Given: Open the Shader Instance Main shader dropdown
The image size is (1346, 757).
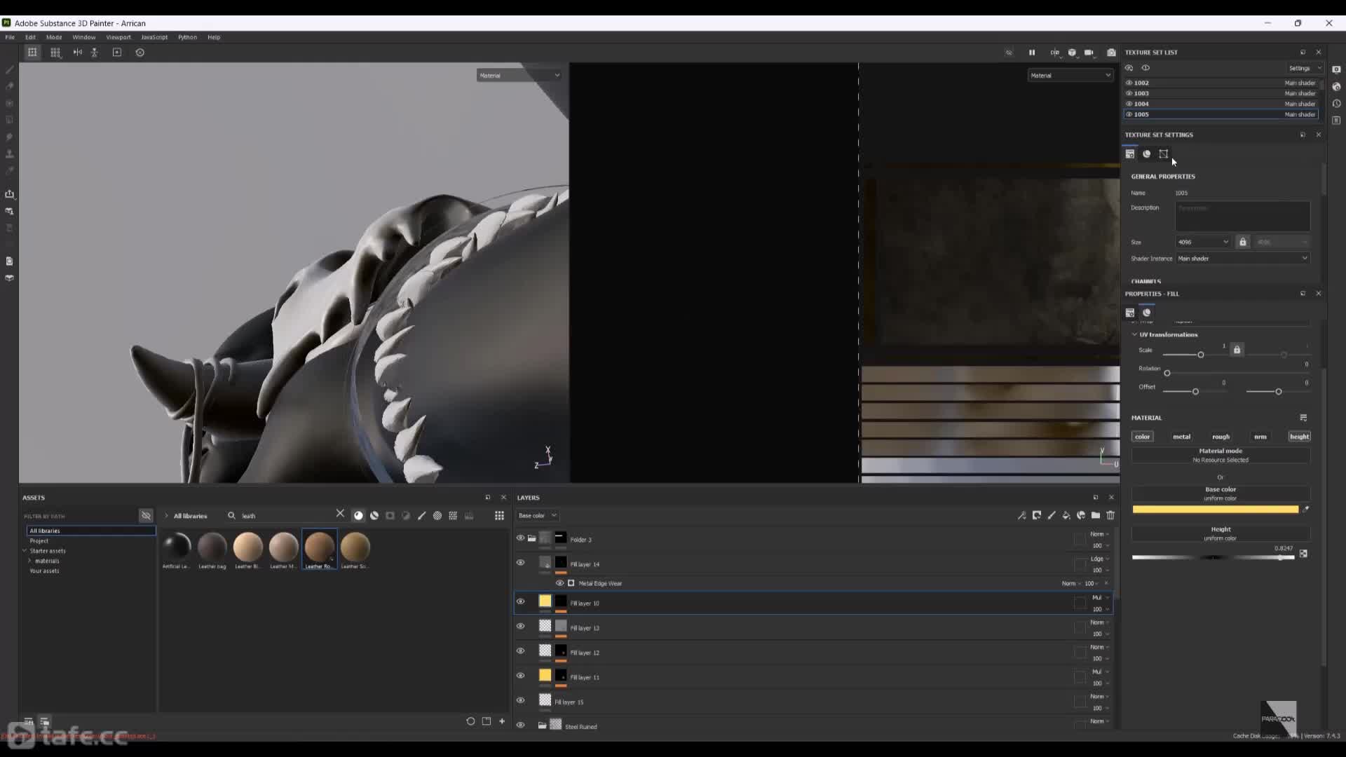Looking at the screenshot, I should (x=1242, y=259).
